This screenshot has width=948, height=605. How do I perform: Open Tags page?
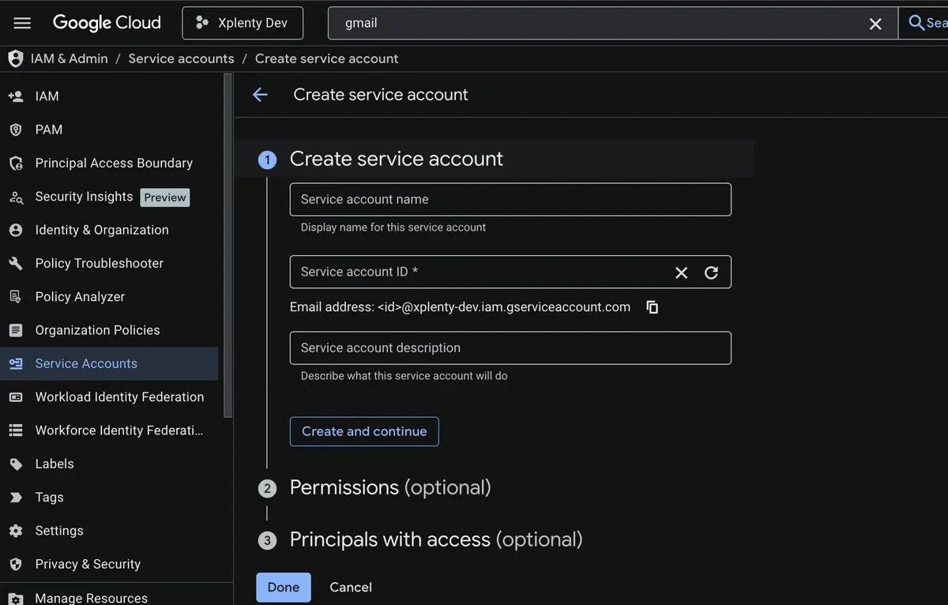tap(49, 498)
